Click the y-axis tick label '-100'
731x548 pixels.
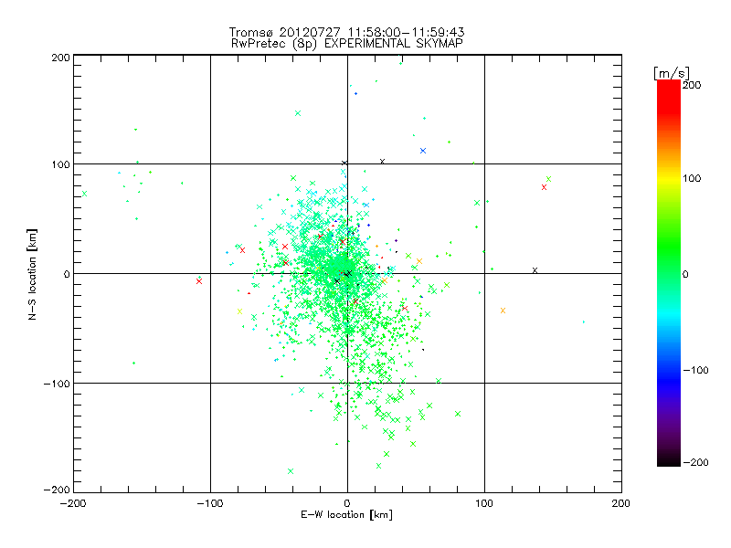57,384
